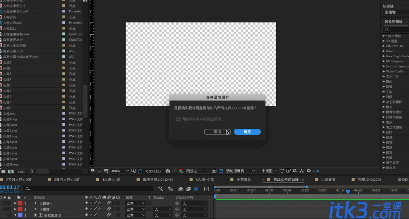Viewport: 409px width, 219px height.
Task: Toggle quality switch for layer 形状图层 3
Action: pyautogui.click(x=95, y=215)
